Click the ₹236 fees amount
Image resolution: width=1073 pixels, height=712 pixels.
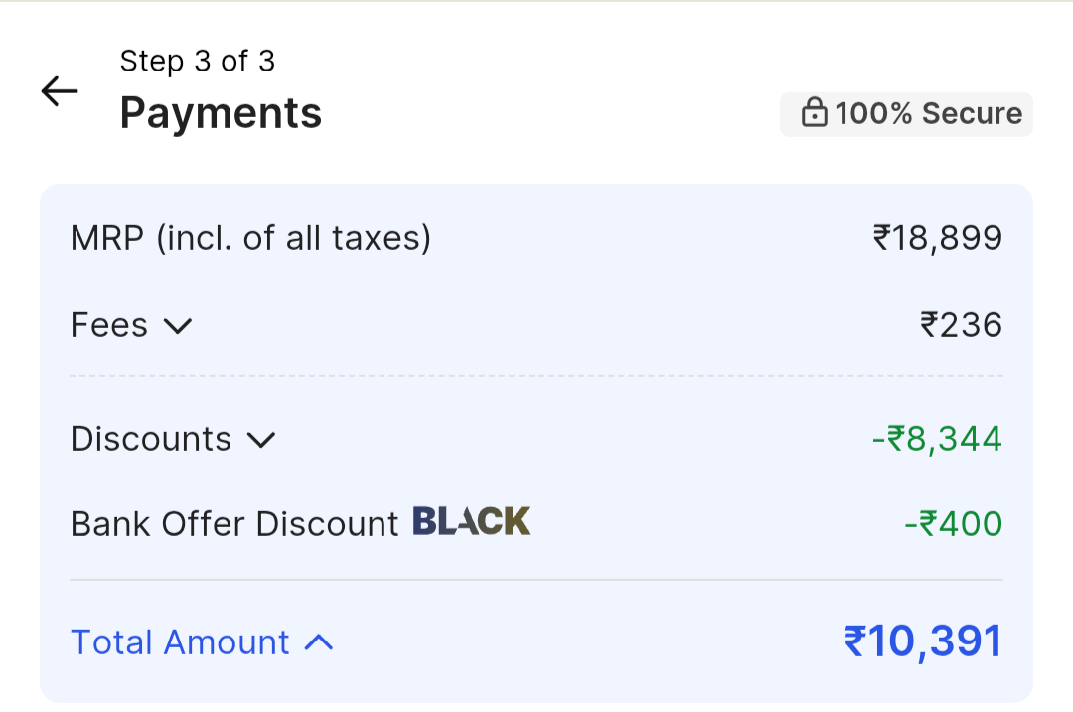pos(961,325)
